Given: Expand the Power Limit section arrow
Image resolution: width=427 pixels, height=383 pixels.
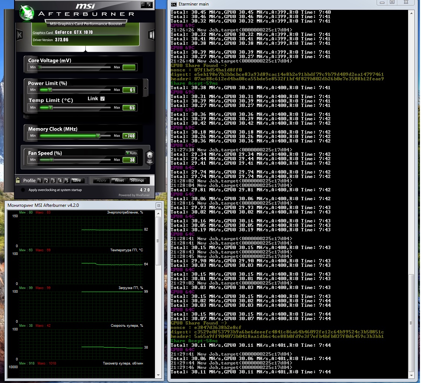Looking at the screenshot, I should (145, 88).
